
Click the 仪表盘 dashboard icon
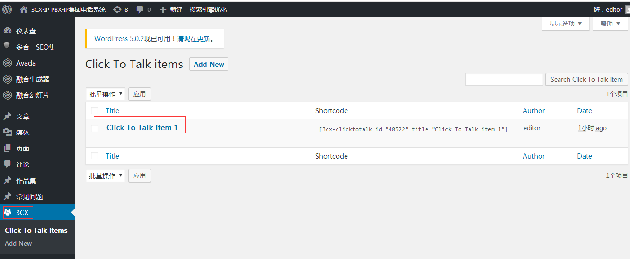pos(8,31)
